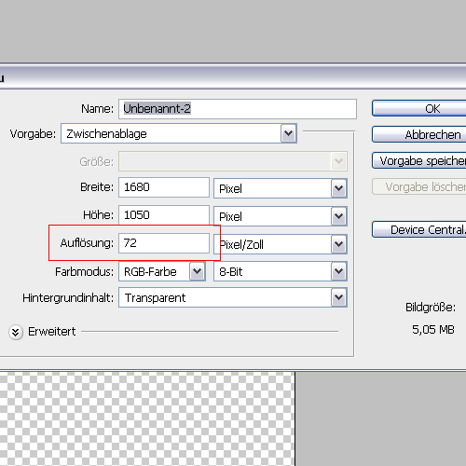
Task: Open the 8-Bit depth dropdown arrow
Action: pos(338,271)
